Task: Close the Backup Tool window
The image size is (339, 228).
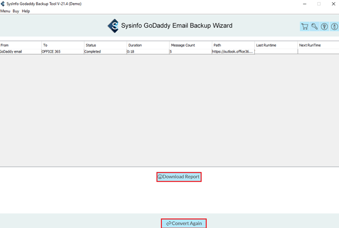Action: tap(334, 4)
